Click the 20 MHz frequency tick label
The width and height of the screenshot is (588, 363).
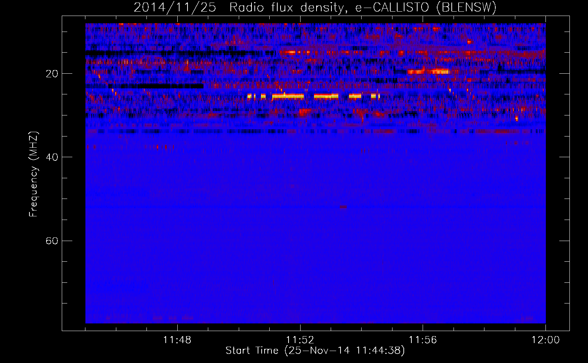52,74
